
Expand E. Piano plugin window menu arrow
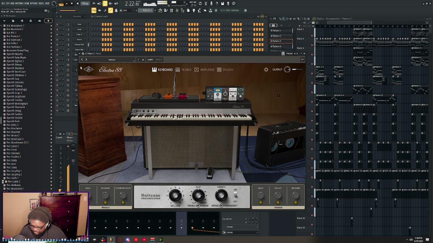click(80, 54)
